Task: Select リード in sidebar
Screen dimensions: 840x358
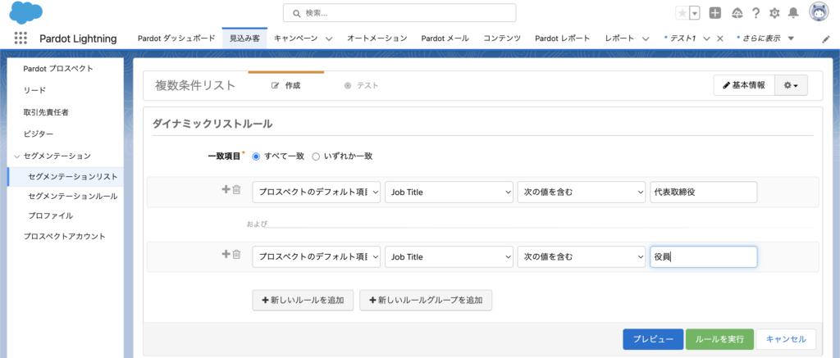Action: coord(34,90)
